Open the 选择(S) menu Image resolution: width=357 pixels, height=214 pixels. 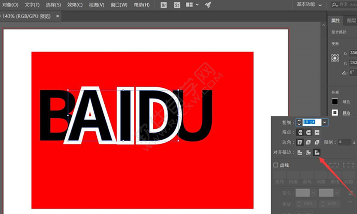pyautogui.click(x=53, y=5)
